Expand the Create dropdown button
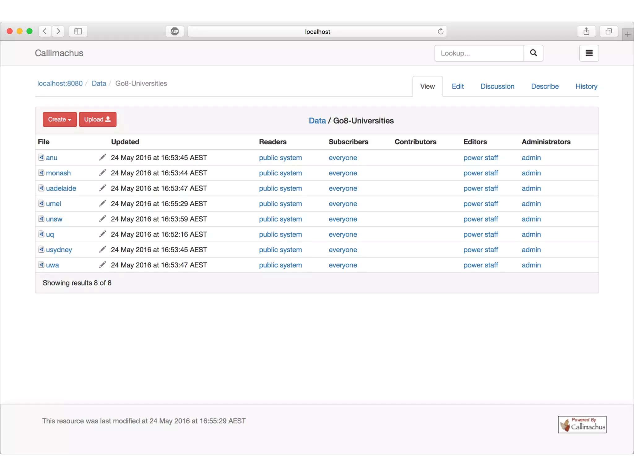 60,119
